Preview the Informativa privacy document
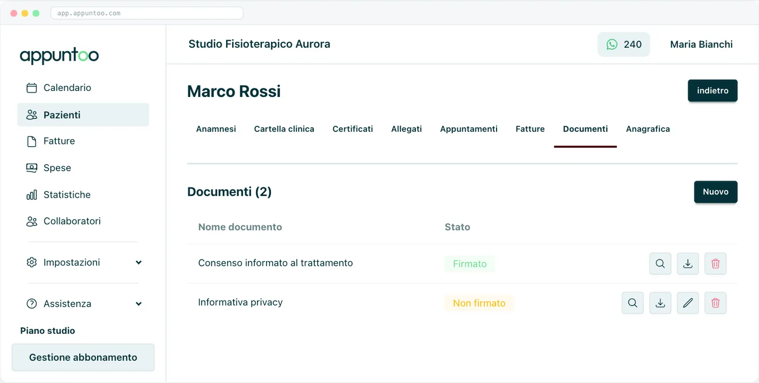This screenshot has width=759, height=383. [x=633, y=303]
